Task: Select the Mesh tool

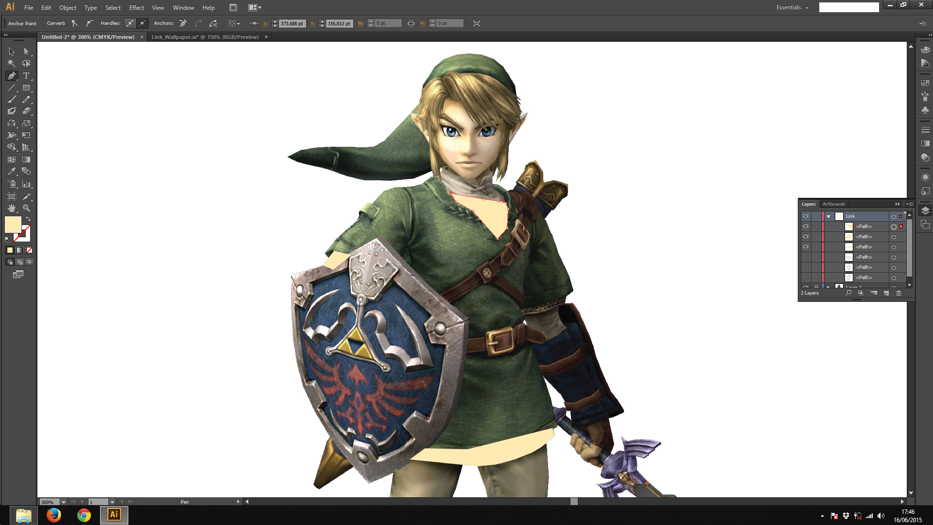Action: point(12,159)
